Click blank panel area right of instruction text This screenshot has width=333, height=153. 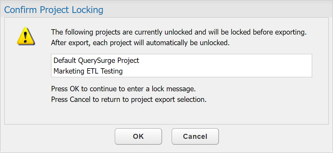click(x=267, y=94)
